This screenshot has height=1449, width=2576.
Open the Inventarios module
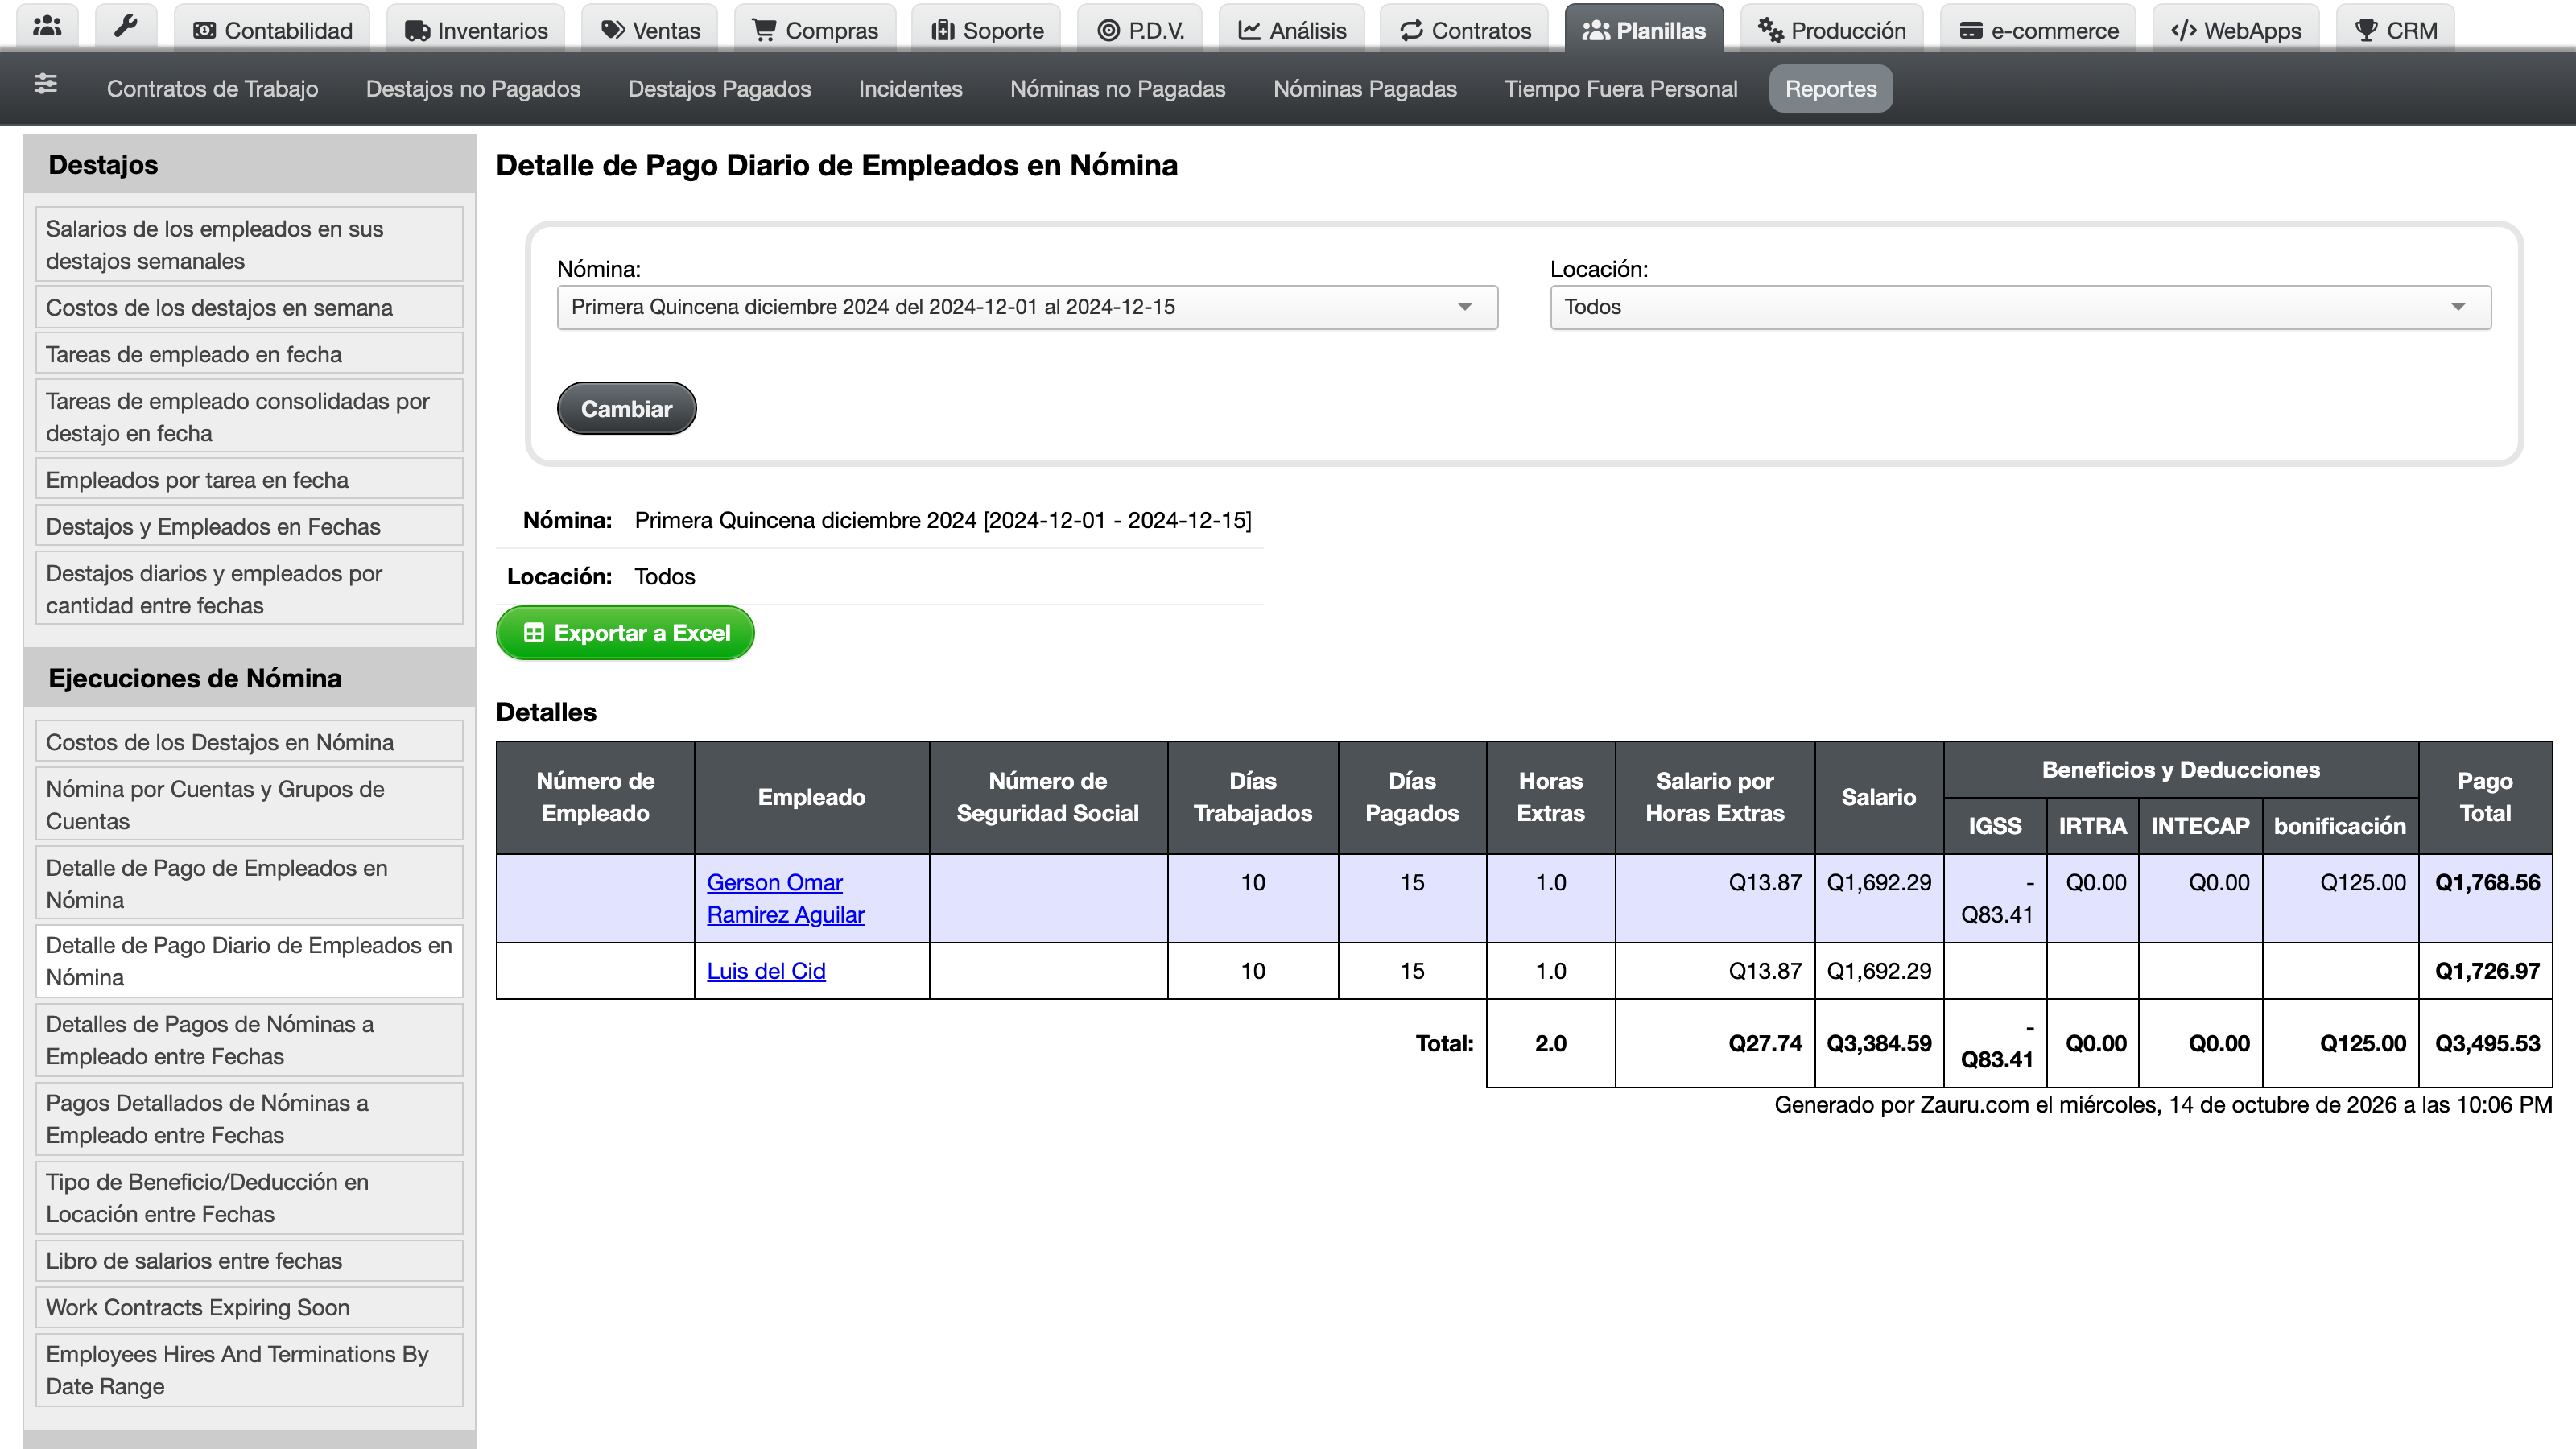pos(476,30)
